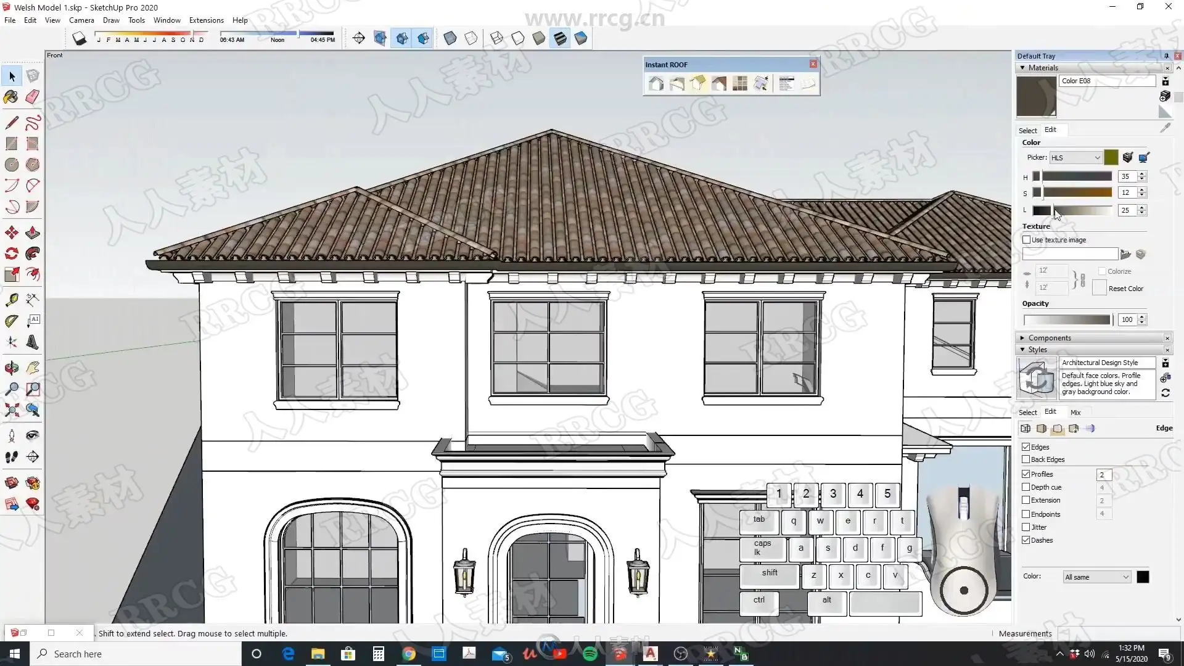The width and height of the screenshot is (1184, 666).
Task: Select the Move tool
Action: pyautogui.click(x=11, y=232)
